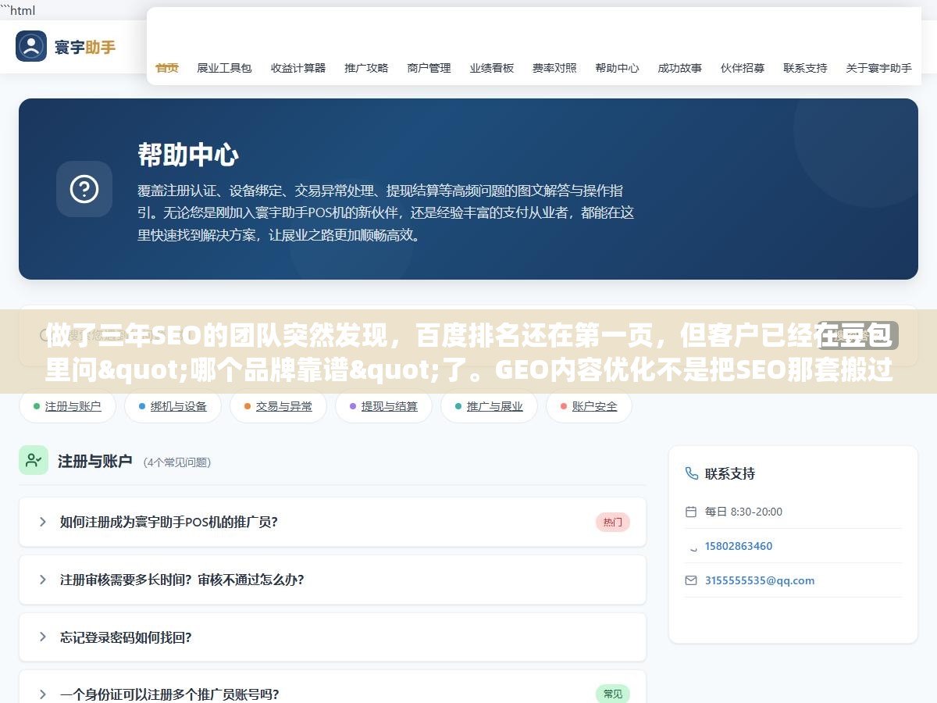This screenshot has height=703, width=937.
Task: Call the phone number 15802863460
Action: [x=739, y=546]
